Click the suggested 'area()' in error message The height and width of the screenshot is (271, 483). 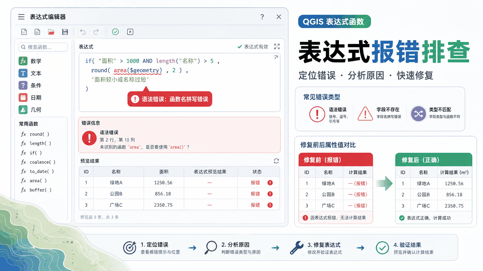[177, 147]
